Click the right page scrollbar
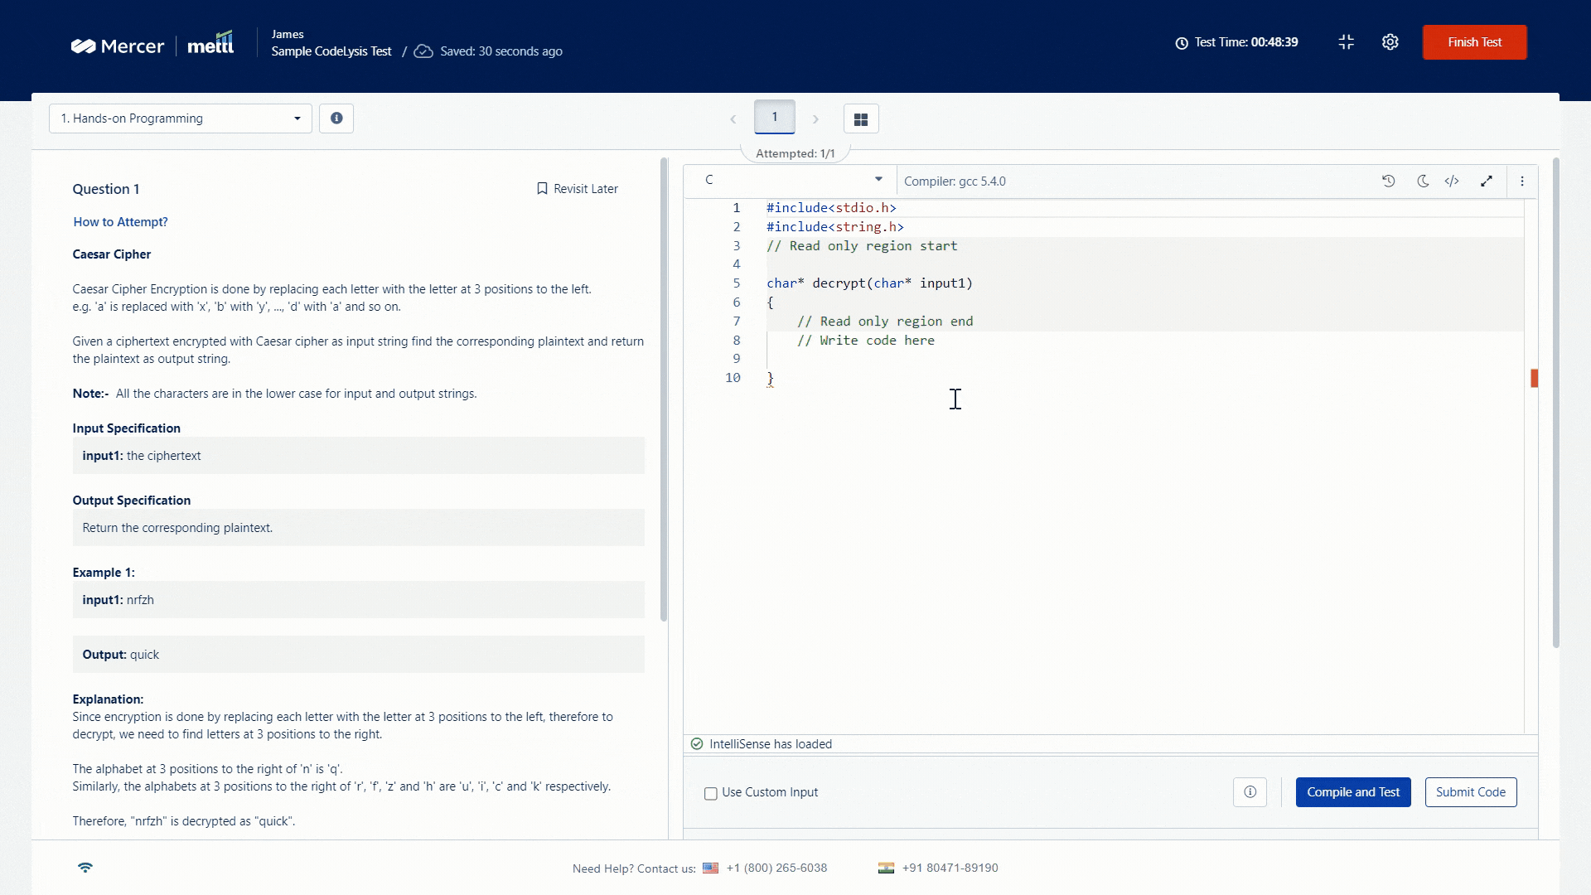Image resolution: width=1591 pixels, height=895 pixels. pos(1555,403)
